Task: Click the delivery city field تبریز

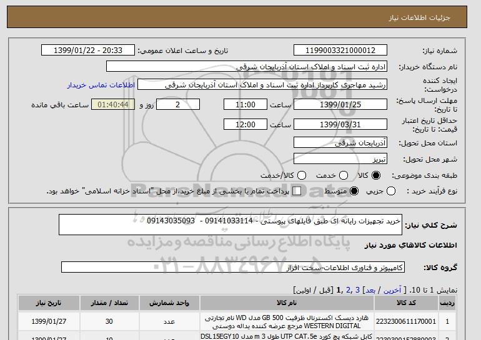Action: coord(340,159)
